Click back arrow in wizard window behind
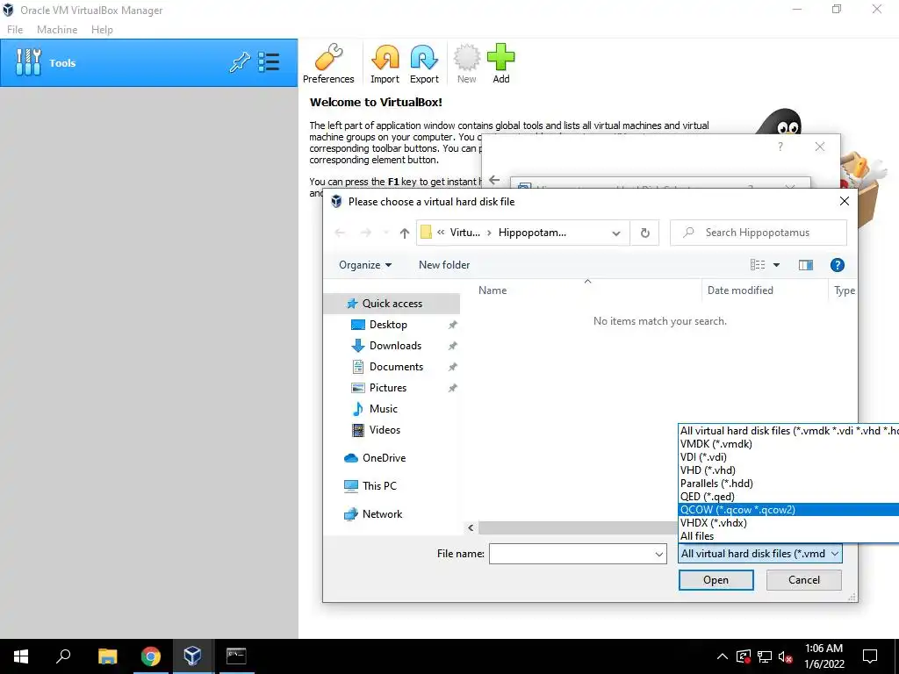Image resolution: width=899 pixels, height=674 pixels. click(494, 180)
